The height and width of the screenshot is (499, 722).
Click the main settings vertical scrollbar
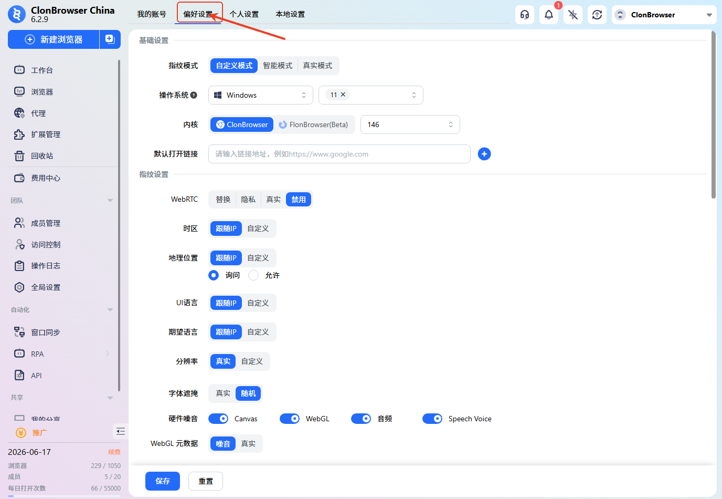pyautogui.click(x=714, y=115)
